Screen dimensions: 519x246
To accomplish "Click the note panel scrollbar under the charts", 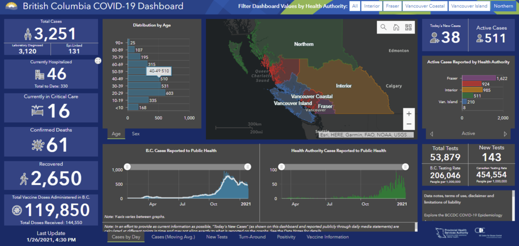I will 415,227.
